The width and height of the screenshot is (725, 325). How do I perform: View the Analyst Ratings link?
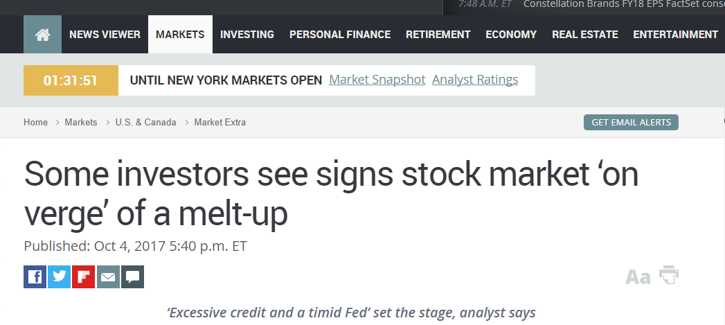(475, 80)
